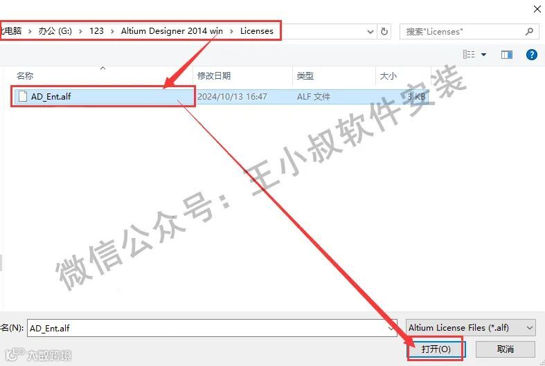Viewport: 545px width, 366px height.
Task: Sort by the 类型 column header
Action: click(305, 75)
